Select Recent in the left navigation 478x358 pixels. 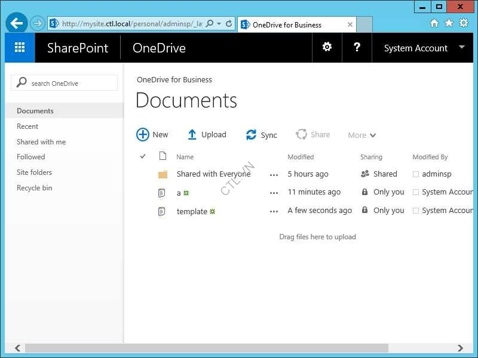click(27, 126)
